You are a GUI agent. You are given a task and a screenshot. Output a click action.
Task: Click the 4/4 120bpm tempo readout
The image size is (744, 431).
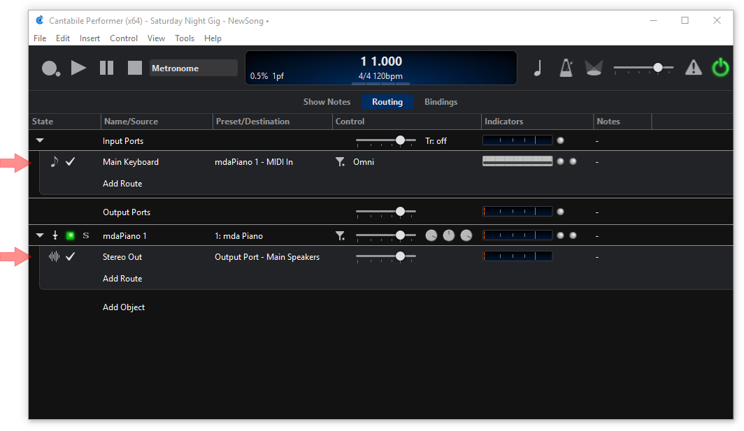click(x=380, y=76)
